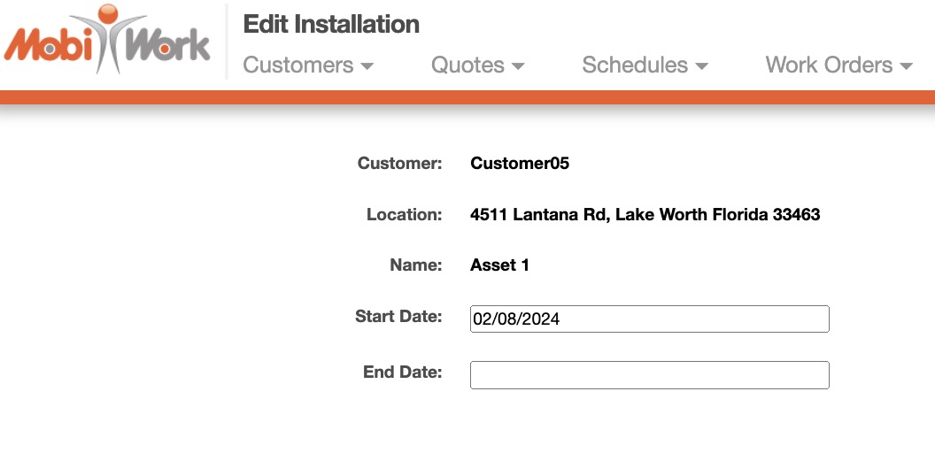935x453 pixels.
Task: Expand the Quotes dropdown arrow
Action: point(519,66)
